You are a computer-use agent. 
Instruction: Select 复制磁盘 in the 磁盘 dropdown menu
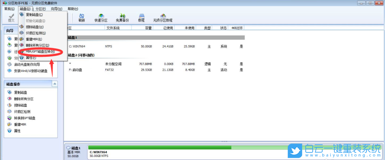coord(34,15)
